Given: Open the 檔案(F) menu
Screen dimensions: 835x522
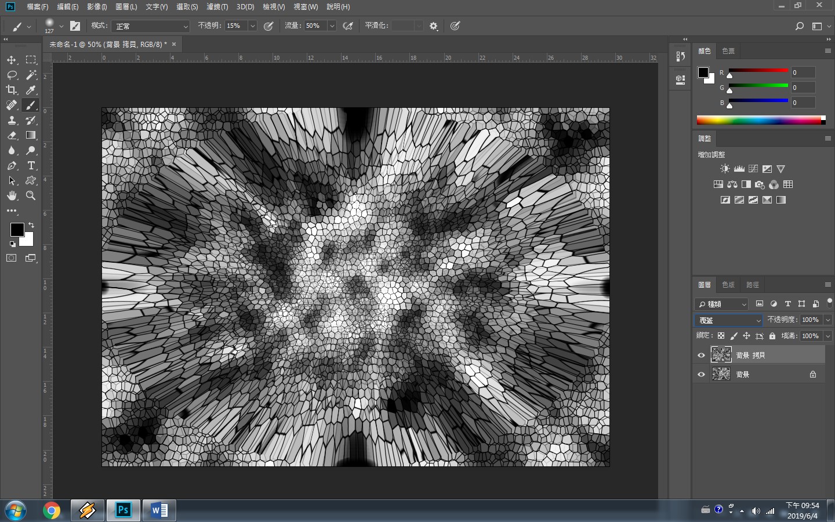Looking at the screenshot, I should 38,7.
